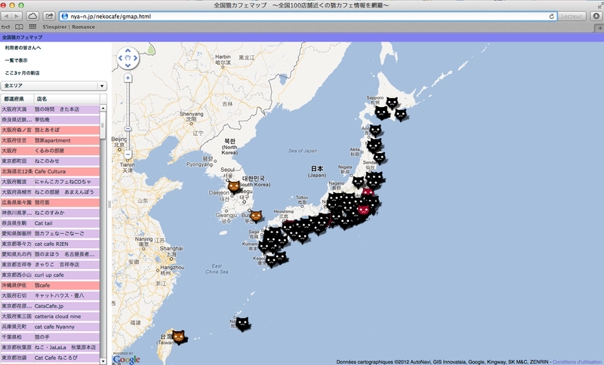Viewport: 604px width, 365px height.
Task: Click the map zoom in plus button
Action: click(128, 78)
